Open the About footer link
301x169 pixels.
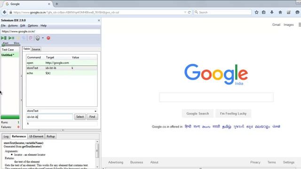pos(154,162)
